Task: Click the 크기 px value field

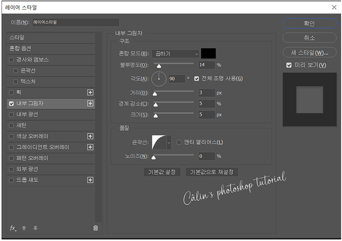Action: coord(206,114)
